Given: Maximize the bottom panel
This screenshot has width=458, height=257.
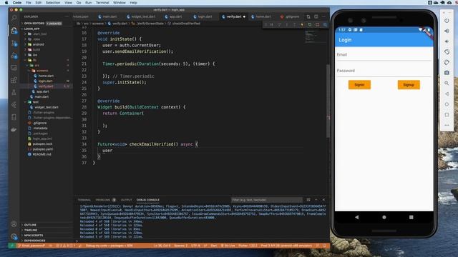Looking at the screenshot, I should pyautogui.click(x=316, y=200).
